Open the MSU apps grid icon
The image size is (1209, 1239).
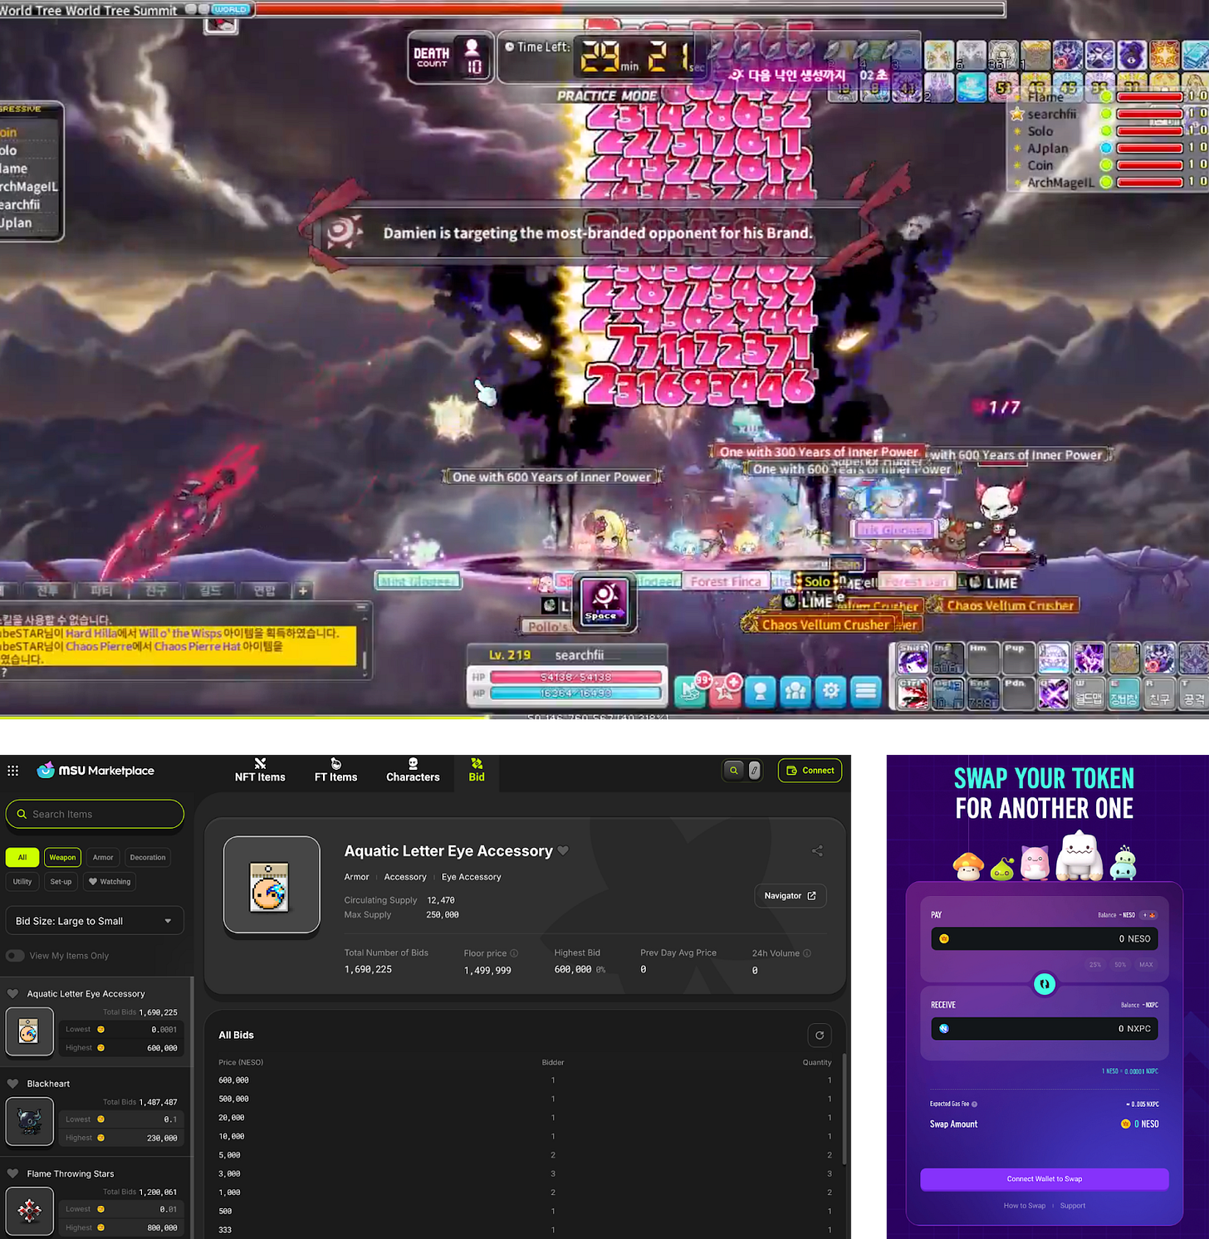[12, 771]
